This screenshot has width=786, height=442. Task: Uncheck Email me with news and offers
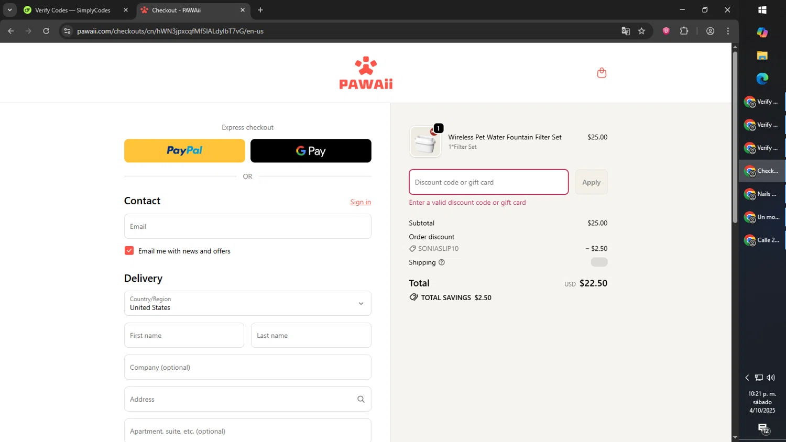pos(129,251)
